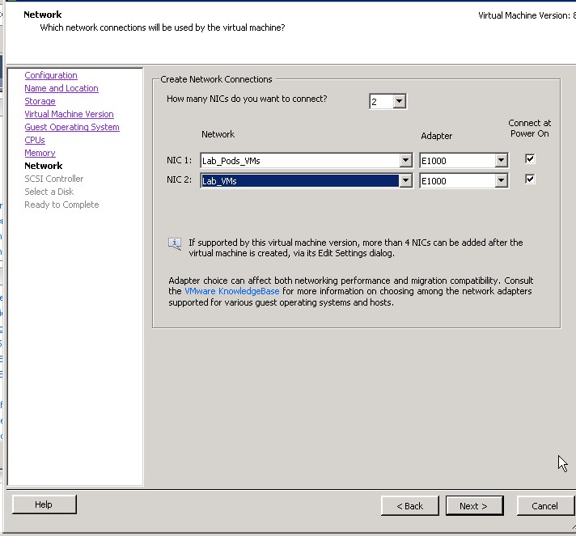Navigate to Guest Operating System step
The width and height of the screenshot is (576, 536).
[72, 127]
